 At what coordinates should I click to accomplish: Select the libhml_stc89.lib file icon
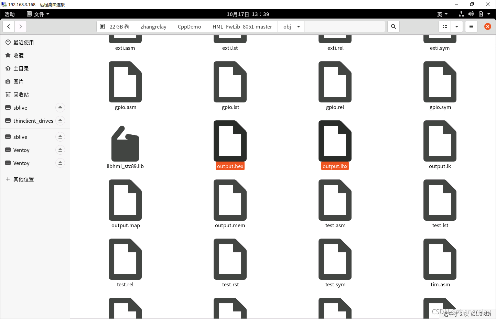tap(125, 144)
